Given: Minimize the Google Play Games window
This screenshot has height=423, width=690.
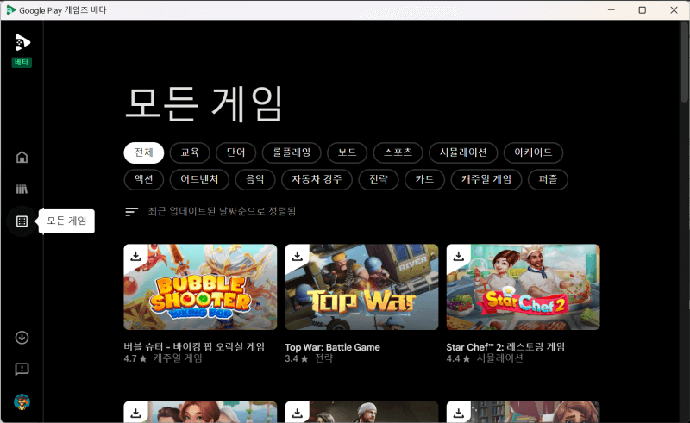Looking at the screenshot, I should click(x=612, y=10).
